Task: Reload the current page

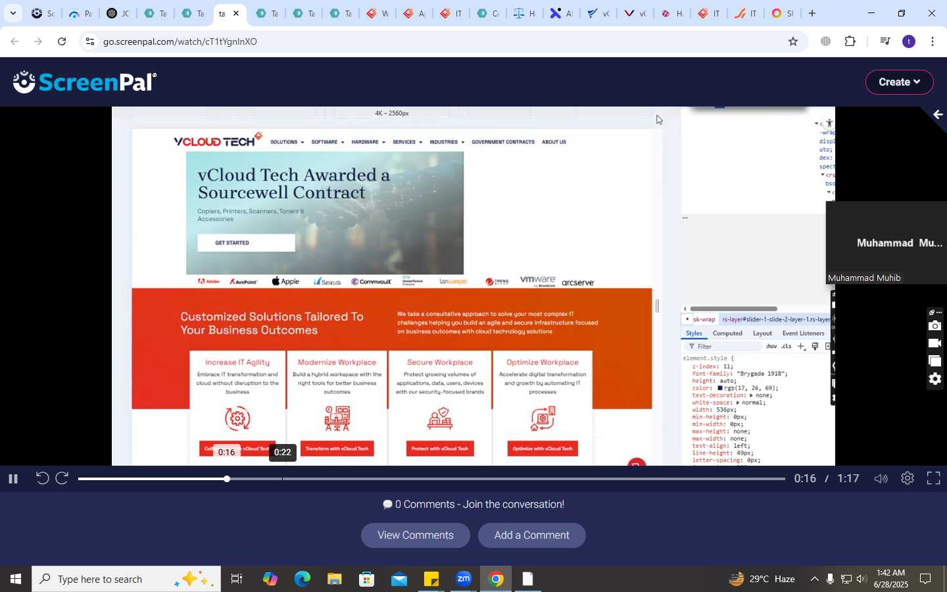Action: coord(62,41)
